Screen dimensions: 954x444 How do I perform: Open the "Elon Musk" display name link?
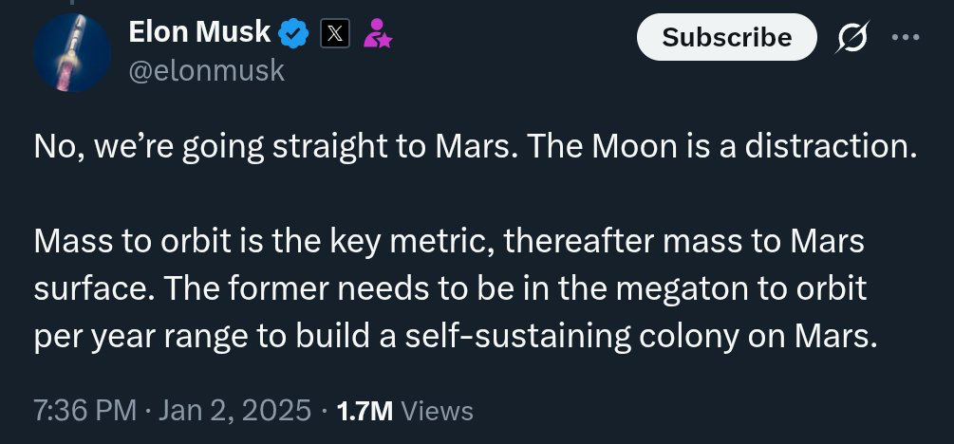[199, 34]
